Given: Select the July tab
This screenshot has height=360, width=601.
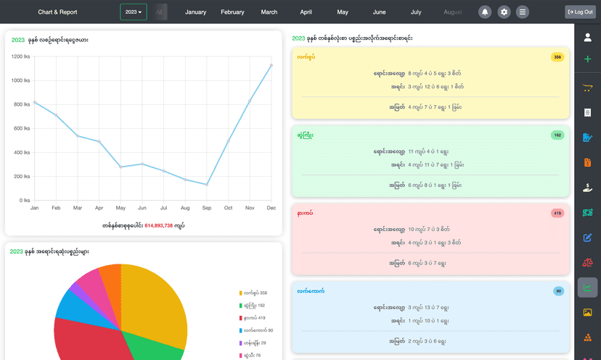Looking at the screenshot, I should pyautogui.click(x=416, y=12).
